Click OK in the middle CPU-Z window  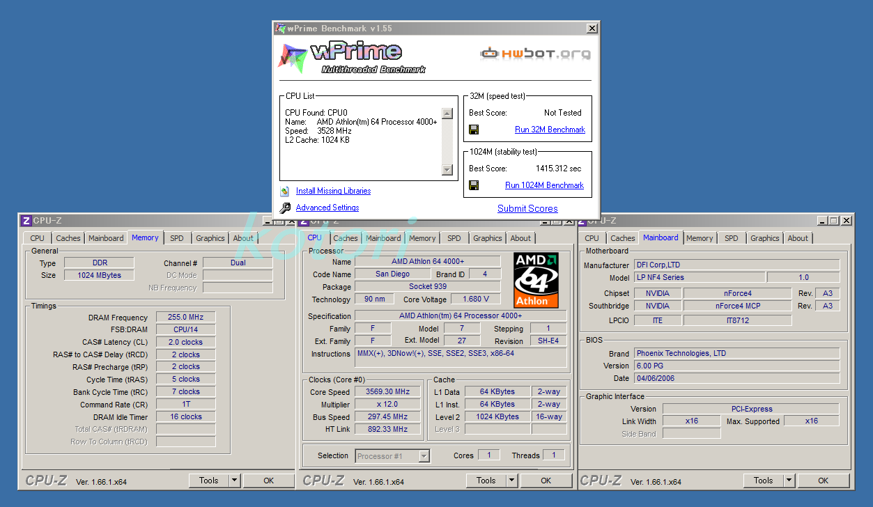tap(546, 481)
